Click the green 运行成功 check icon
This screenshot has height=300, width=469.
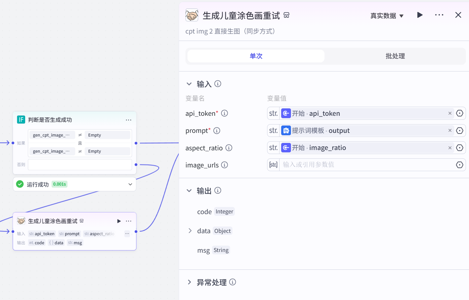click(x=20, y=184)
